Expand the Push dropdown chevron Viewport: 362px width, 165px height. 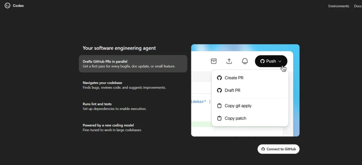click(x=280, y=61)
